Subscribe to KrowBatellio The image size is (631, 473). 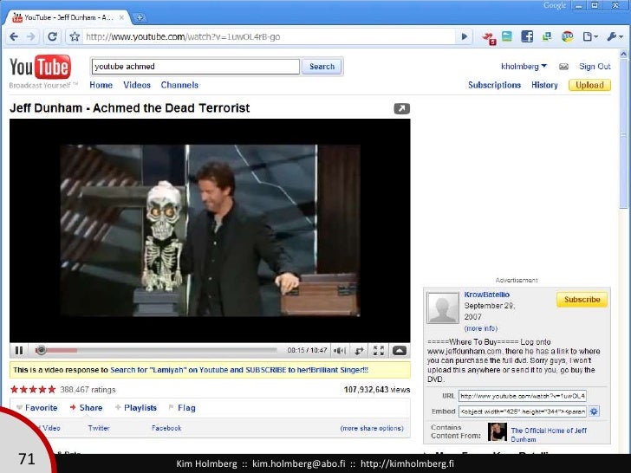(x=582, y=300)
